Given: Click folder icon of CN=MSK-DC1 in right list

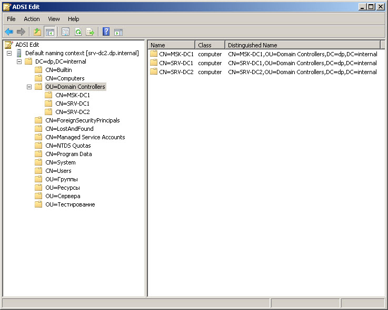Looking at the screenshot, I should click(x=154, y=54).
